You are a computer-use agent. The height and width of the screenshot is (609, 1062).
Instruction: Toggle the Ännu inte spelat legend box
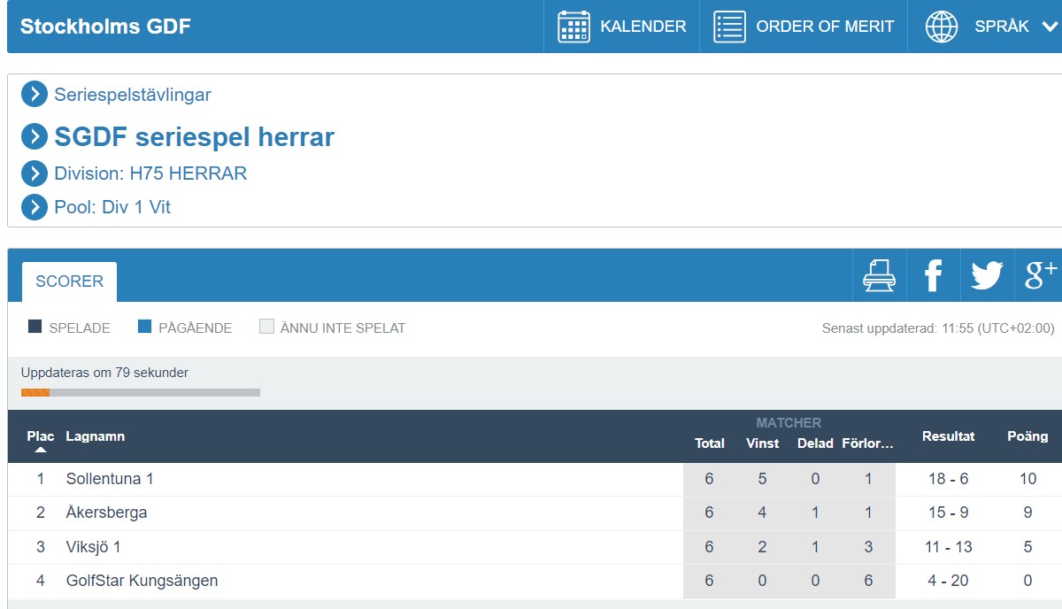(x=266, y=328)
